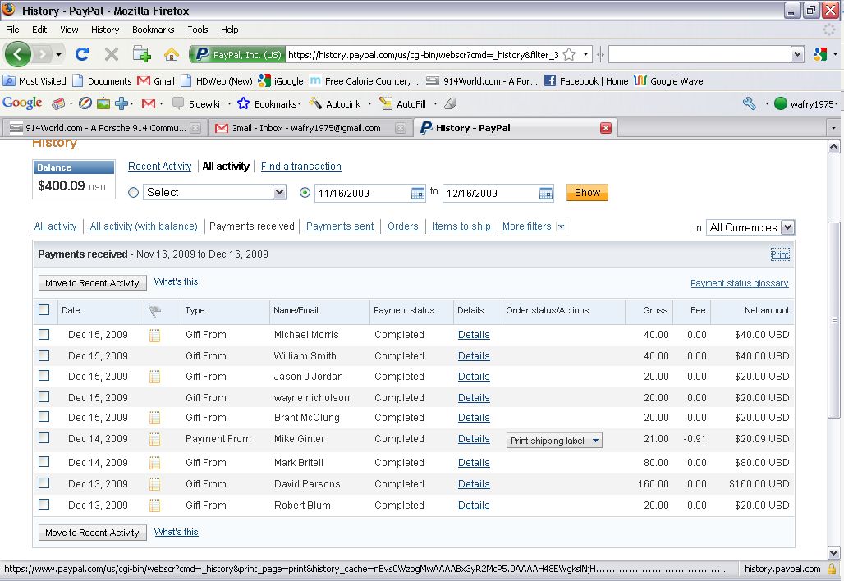
Task: Click the page vertical scrollbar thumb
Action: click(x=834, y=320)
